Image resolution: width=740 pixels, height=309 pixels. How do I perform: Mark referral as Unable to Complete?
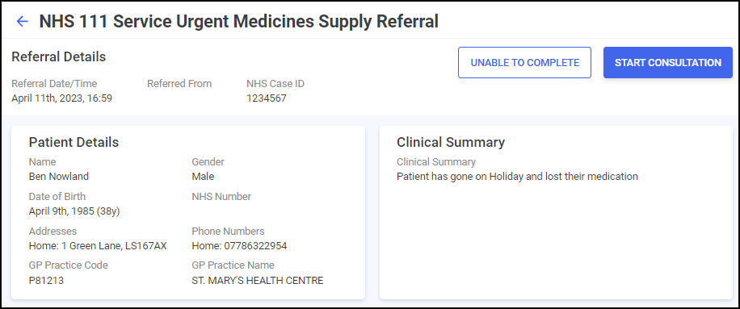click(x=524, y=63)
